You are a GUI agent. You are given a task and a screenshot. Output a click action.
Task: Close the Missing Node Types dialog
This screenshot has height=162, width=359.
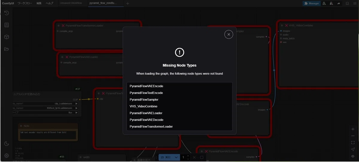point(229,35)
